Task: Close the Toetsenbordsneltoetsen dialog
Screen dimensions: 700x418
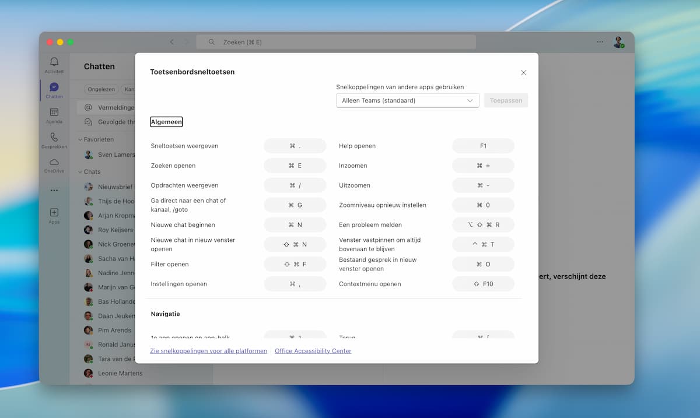Action: pyautogui.click(x=523, y=73)
